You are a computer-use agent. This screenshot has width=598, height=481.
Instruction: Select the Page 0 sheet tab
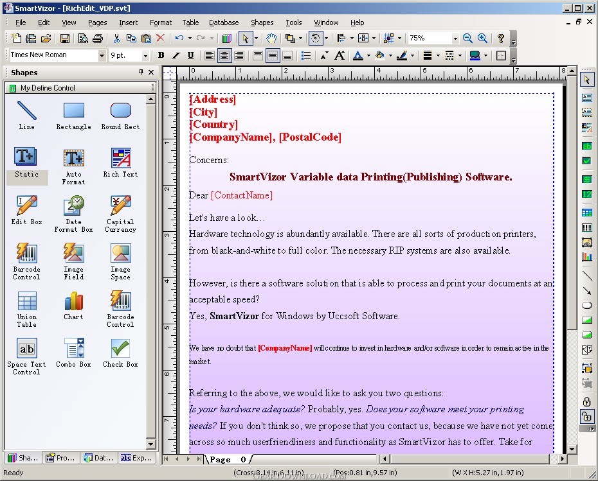click(228, 459)
